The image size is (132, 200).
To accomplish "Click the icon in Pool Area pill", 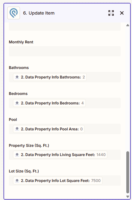I will [x=17, y=129].
